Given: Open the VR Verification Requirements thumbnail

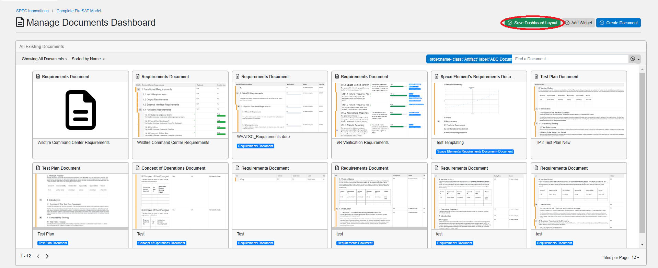Looking at the screenshot, I should click(x=379, y=110).
